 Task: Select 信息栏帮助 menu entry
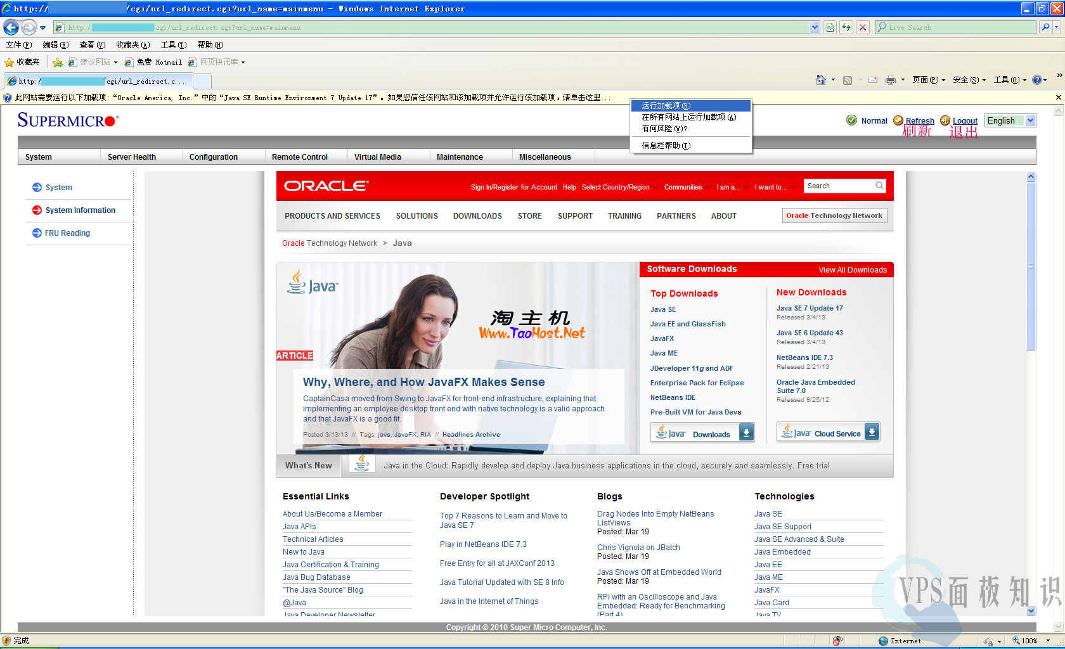(x=691, y=146)
